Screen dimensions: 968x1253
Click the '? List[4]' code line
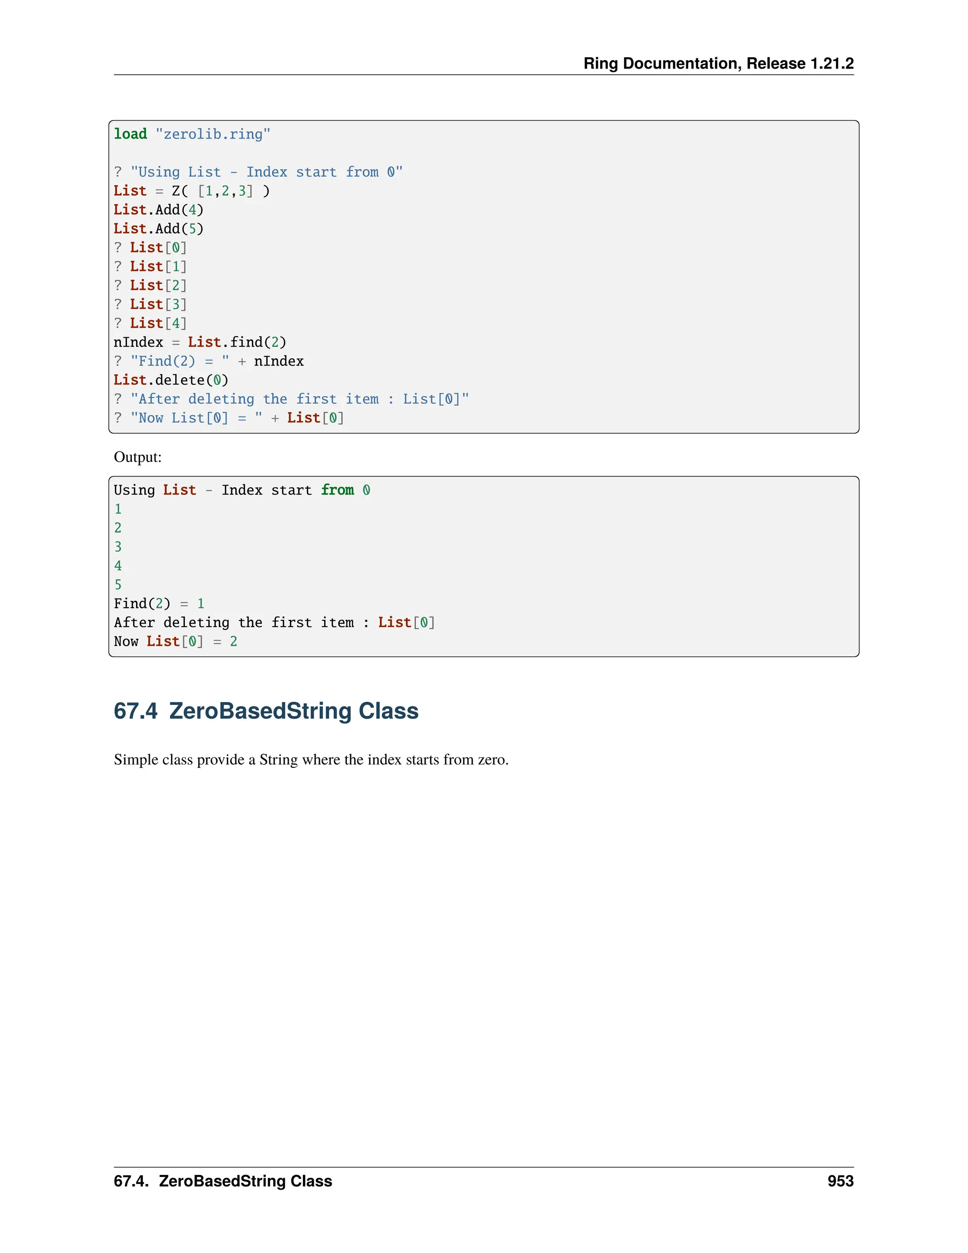(x=150, y=323)
